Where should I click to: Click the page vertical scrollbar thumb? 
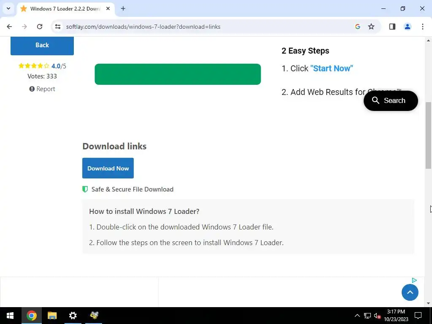click(x=429, y=135)
